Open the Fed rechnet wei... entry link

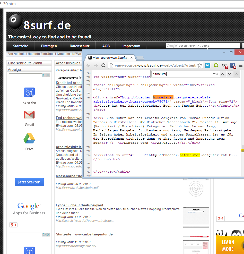click(x=69, y=118)
